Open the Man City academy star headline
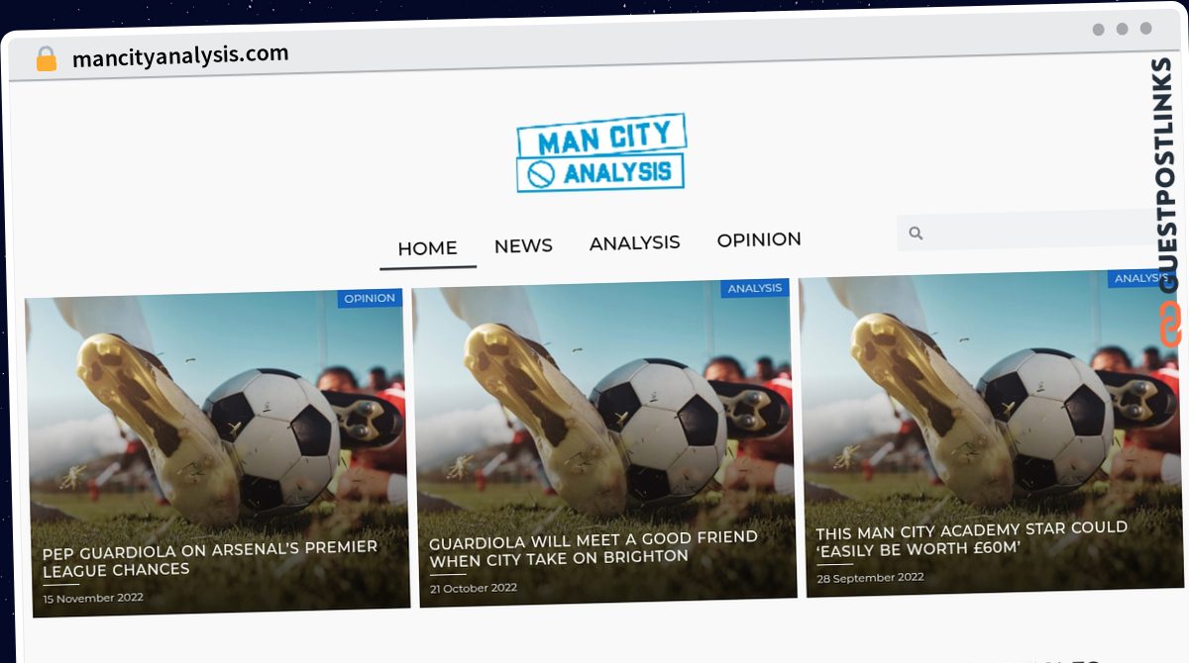The image size is (1189, 663). (972, 538)
